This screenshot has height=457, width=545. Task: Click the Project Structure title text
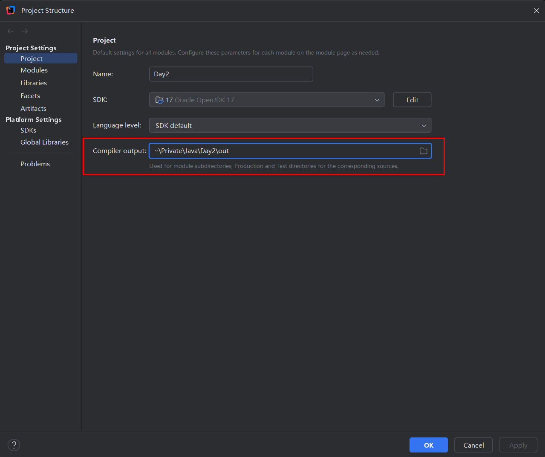48,10
